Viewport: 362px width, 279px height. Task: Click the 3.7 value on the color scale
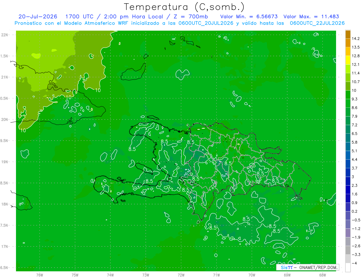(x=355, y=168)
